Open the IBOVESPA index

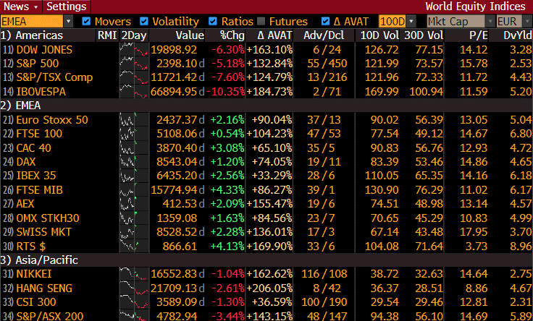tap(41, 92)
